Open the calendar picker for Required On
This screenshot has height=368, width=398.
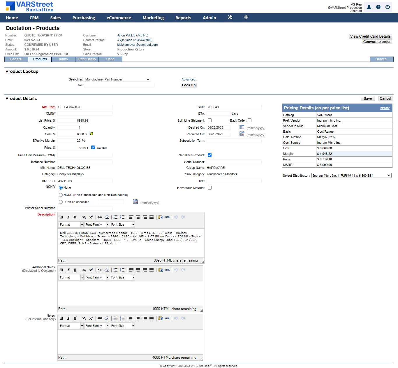(242, 134)
